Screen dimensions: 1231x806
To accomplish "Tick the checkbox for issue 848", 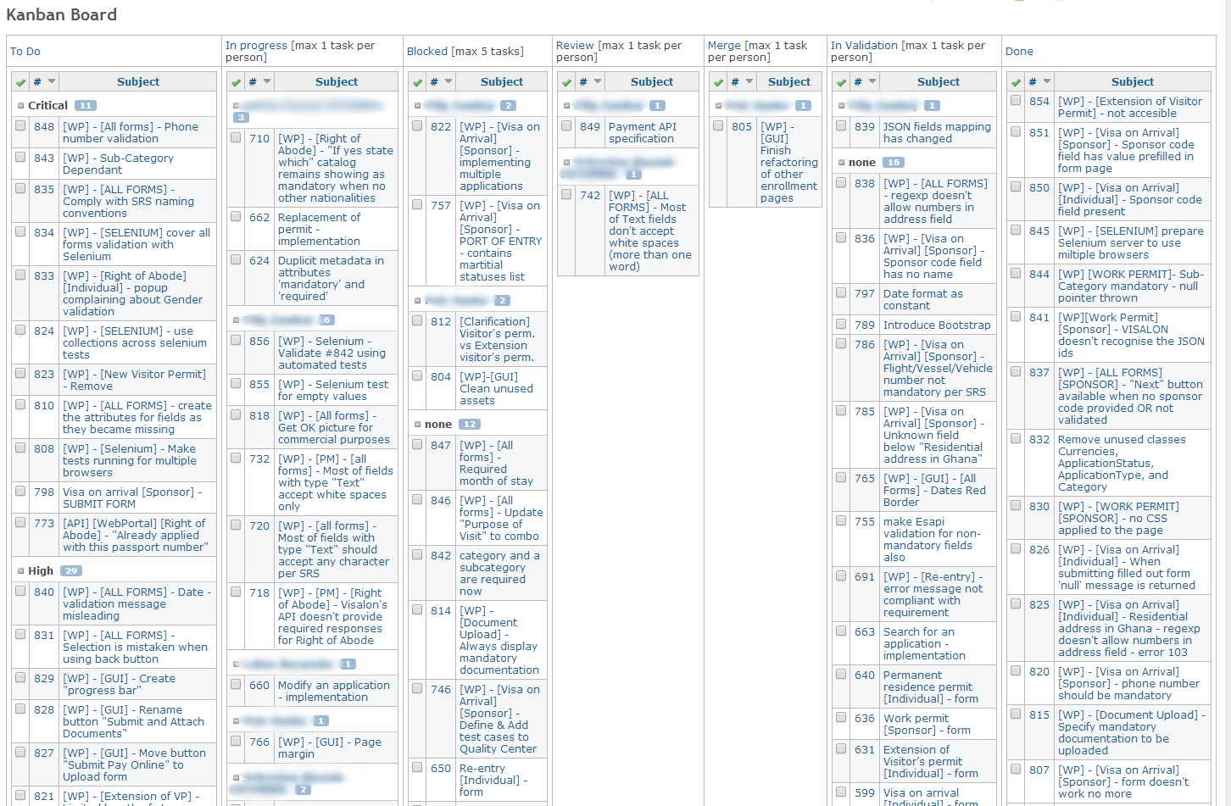I will pos(20,125).
